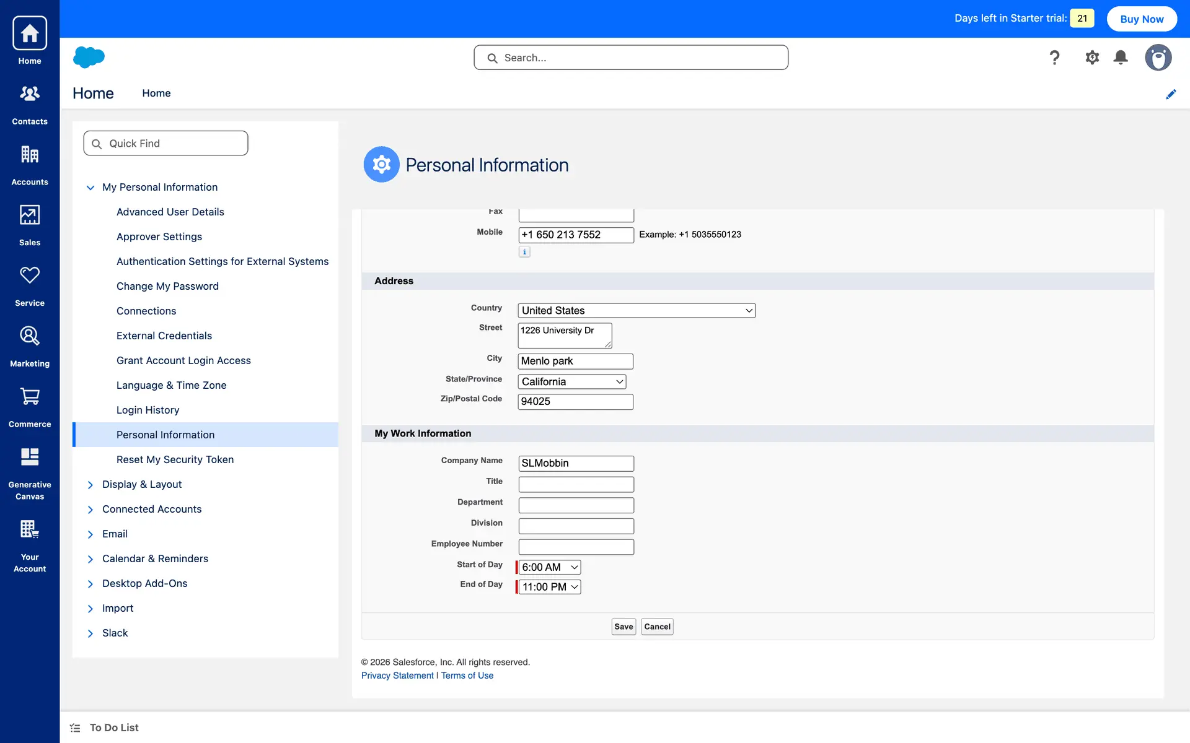1190x743 pixels.
Task: Open the Country dropdown
Action: click(x=637, y=311)
